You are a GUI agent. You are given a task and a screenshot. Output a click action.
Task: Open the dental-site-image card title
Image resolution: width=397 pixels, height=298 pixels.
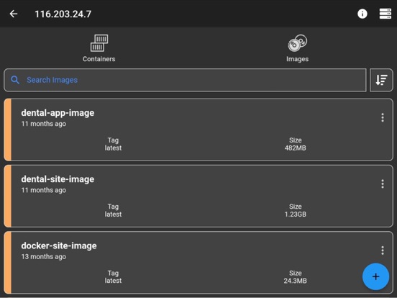pyautogui.click(x=58, y=179)
